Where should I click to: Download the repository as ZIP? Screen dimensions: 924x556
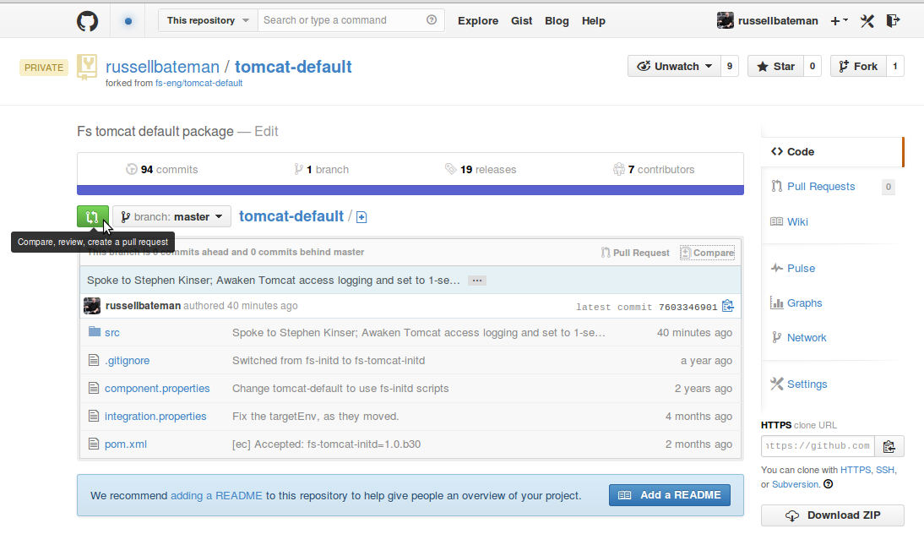832,515
